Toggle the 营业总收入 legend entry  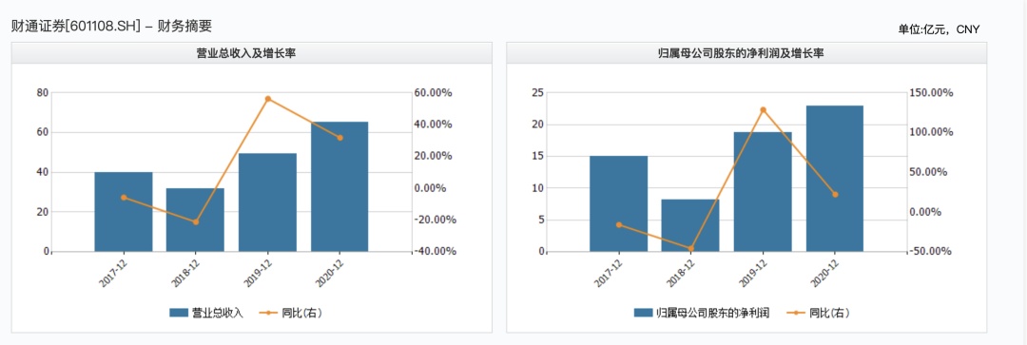click(x=206, y=313)
